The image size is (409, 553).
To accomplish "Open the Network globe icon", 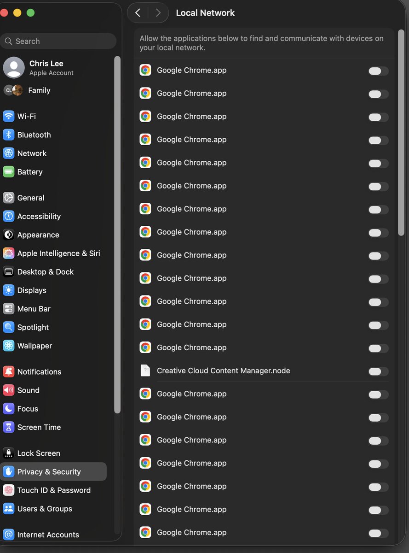I will point(9,153).
